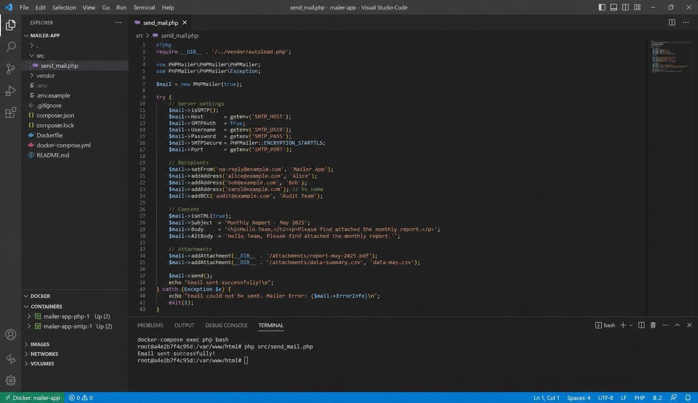Go to line via Ln 1, Col 1

(546, 398)
